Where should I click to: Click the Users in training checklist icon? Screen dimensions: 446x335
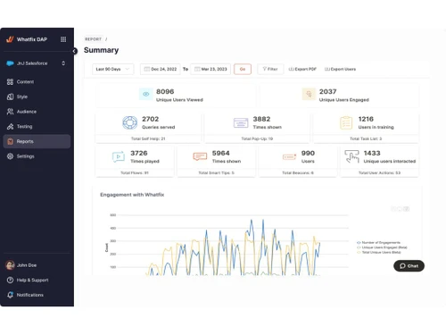(346, 122)
